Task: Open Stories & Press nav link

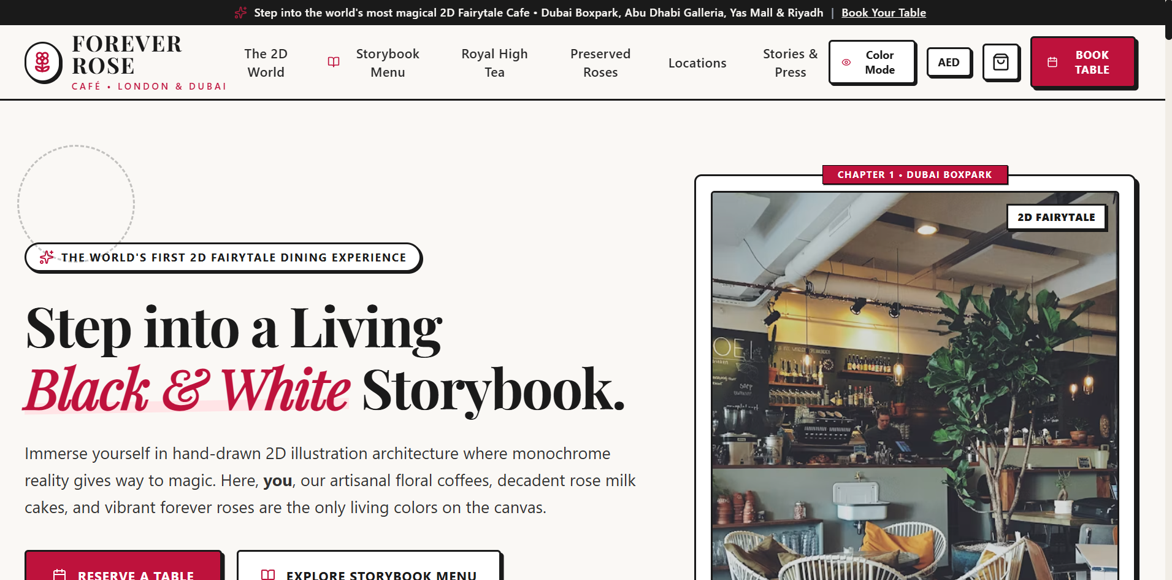Action: point(790,63)
